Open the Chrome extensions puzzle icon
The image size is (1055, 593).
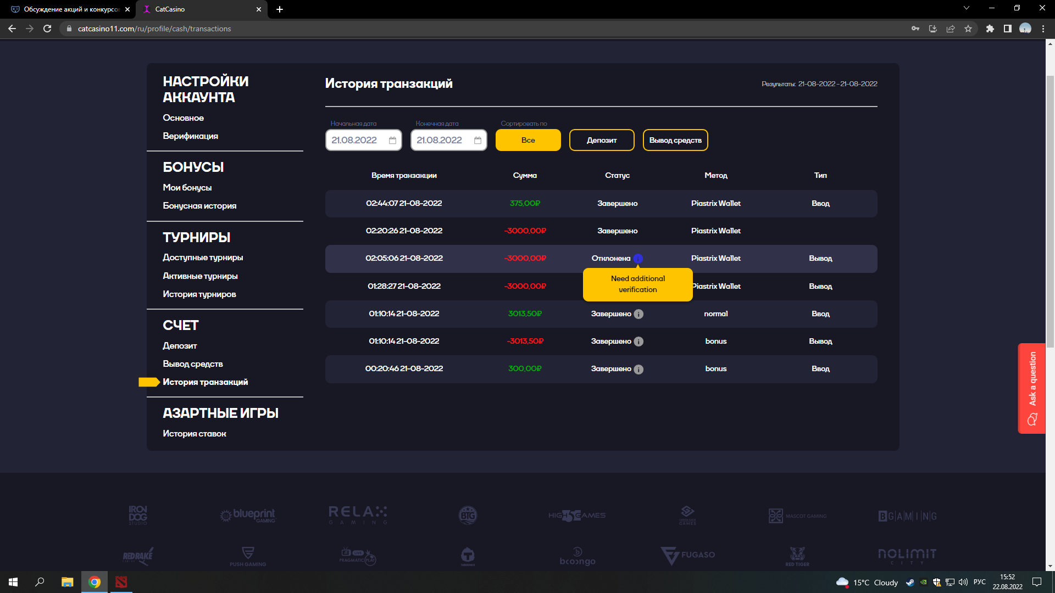pos(990,29)
